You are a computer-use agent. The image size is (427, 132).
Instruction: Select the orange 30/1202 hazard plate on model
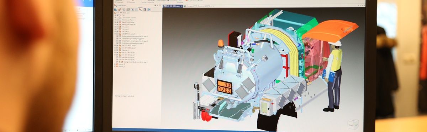pyautogui.click(x=225, y=87)
